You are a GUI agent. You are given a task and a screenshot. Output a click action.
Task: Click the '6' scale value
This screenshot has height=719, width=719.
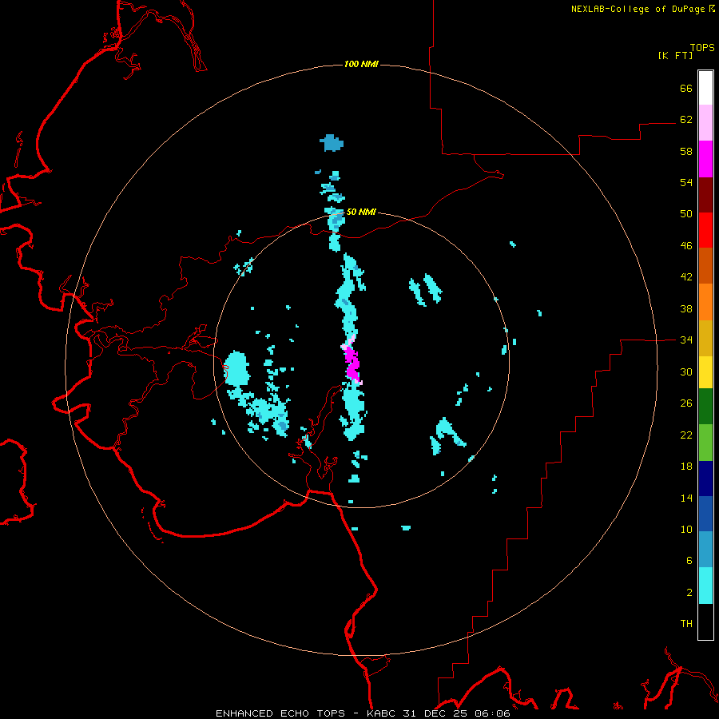pyautogui.click(x=689, y=560)
